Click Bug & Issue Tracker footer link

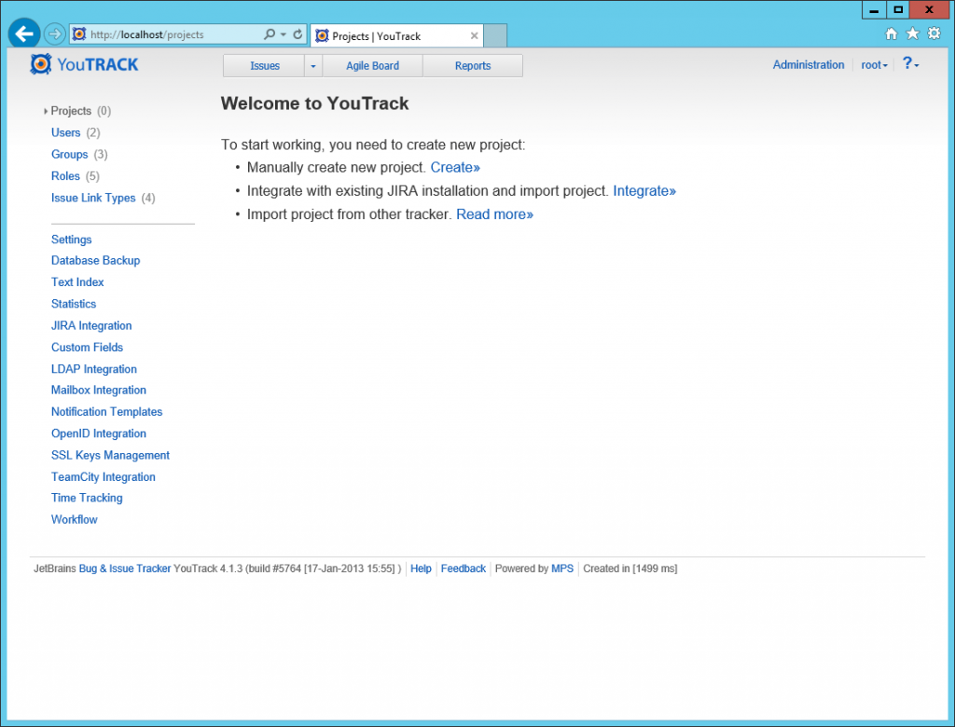(x=125, y=569)
